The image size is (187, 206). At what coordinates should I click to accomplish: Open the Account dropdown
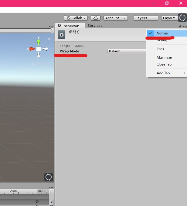tap(116, 18)
